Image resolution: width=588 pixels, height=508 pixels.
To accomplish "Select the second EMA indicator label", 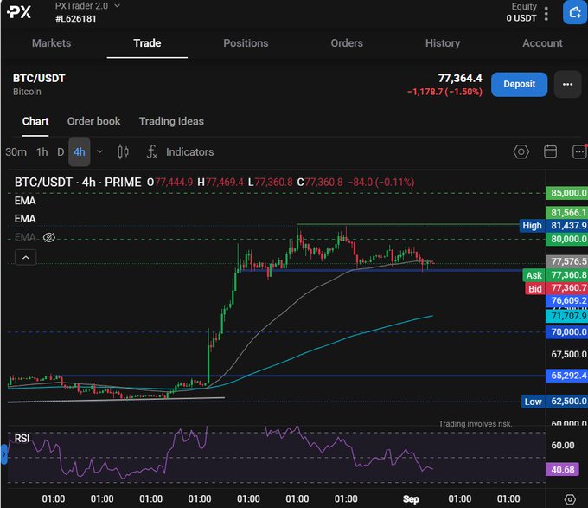I will [x=25, y=219].
